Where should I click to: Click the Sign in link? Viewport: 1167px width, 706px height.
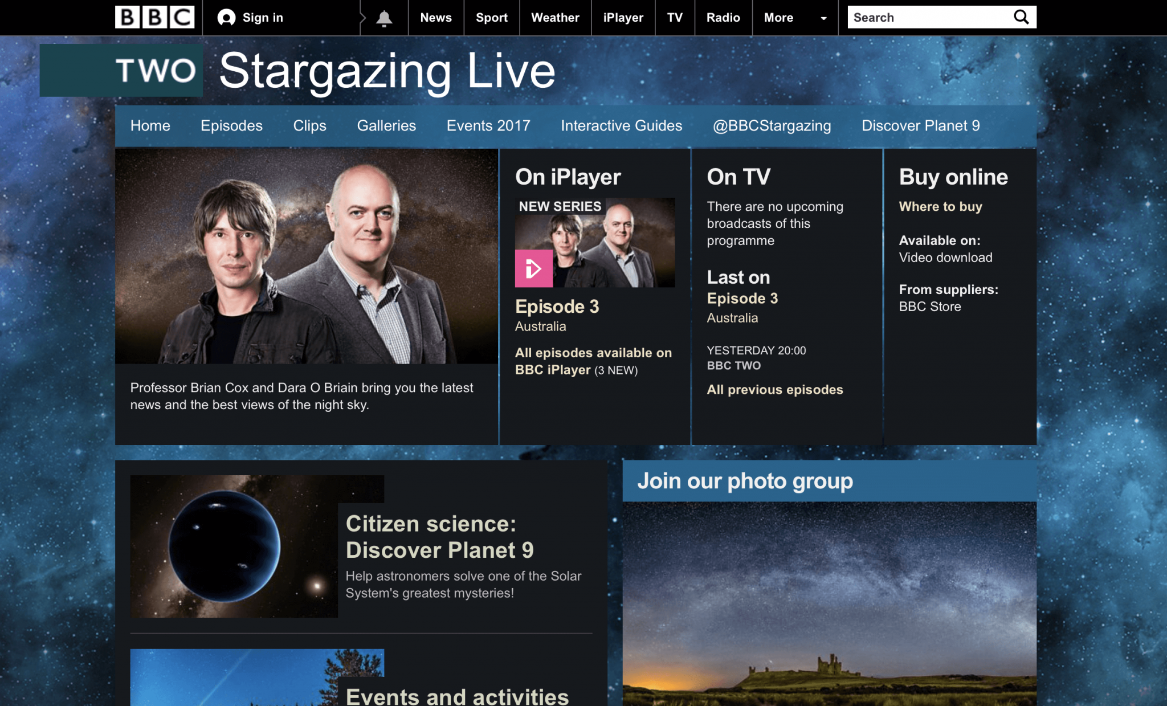pos(263,18)
